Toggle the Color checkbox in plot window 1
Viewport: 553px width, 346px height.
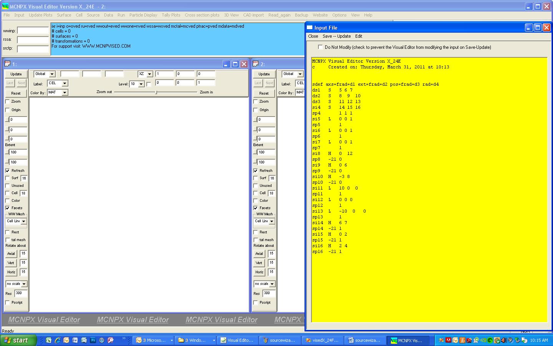click(x=7, y=201)
